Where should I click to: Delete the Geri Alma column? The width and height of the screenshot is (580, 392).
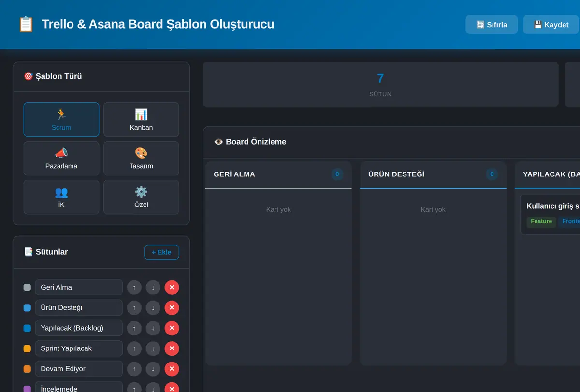[172, 288]
